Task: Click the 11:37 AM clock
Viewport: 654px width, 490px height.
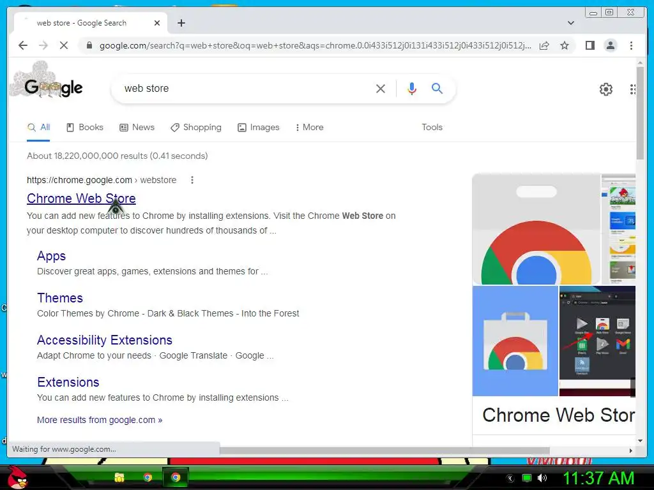Action: coord(598,478)
